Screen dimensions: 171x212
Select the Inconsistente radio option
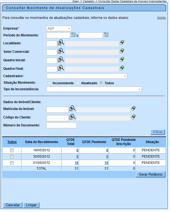click(49, 83)
